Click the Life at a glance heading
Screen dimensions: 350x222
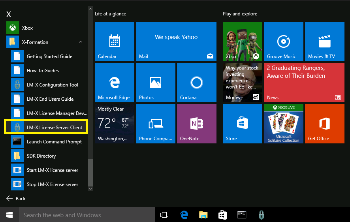pyautogui.click(x=111, y=14)
